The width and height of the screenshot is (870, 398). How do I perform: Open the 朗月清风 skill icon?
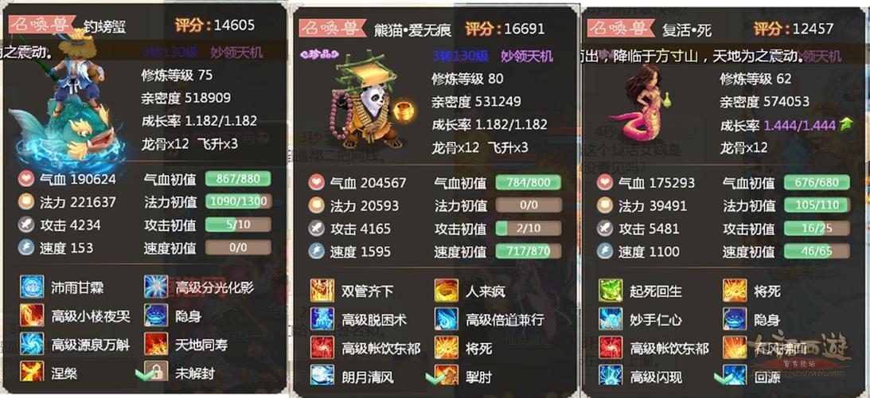(x=322, y=376)
